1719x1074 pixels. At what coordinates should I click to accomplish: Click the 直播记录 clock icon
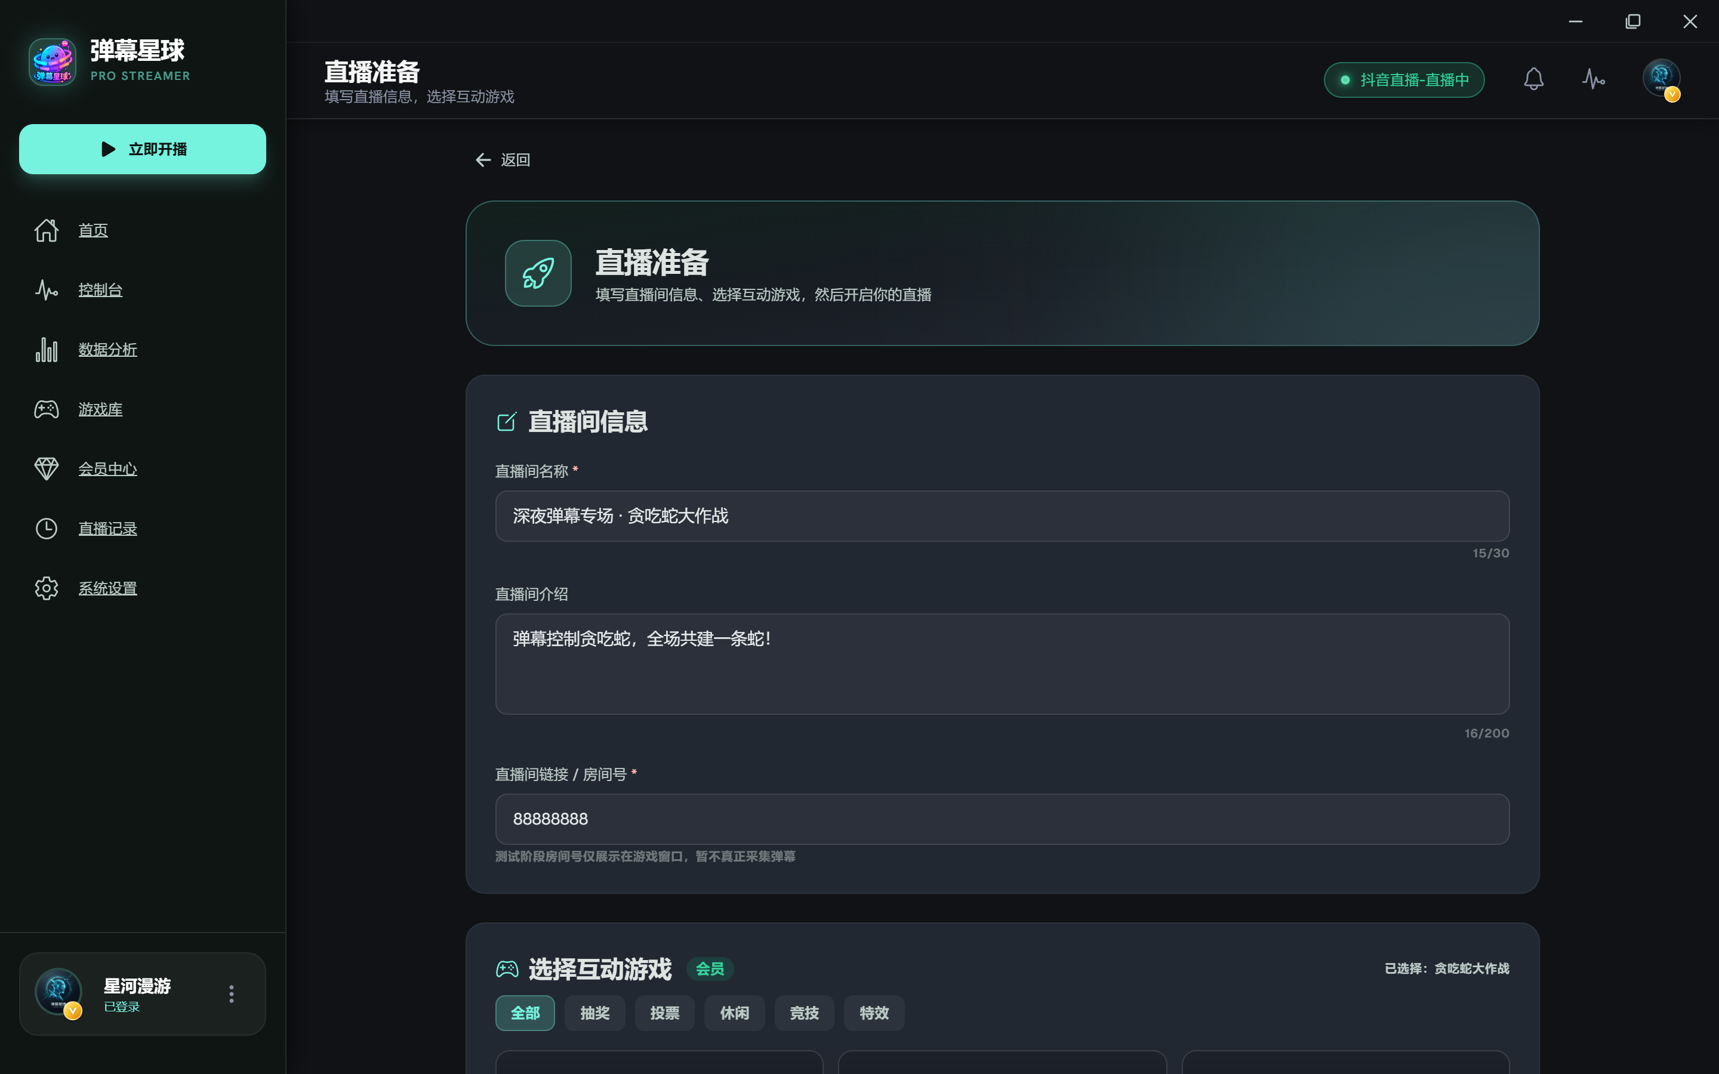(x=46, y=529)
